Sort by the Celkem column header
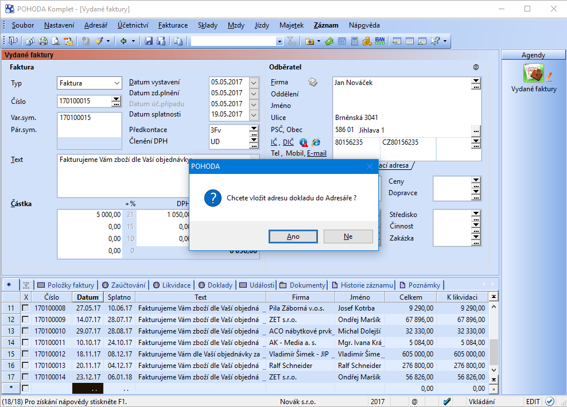The height and width of the screenshot is (407, 567). click(x=411, y=297)
